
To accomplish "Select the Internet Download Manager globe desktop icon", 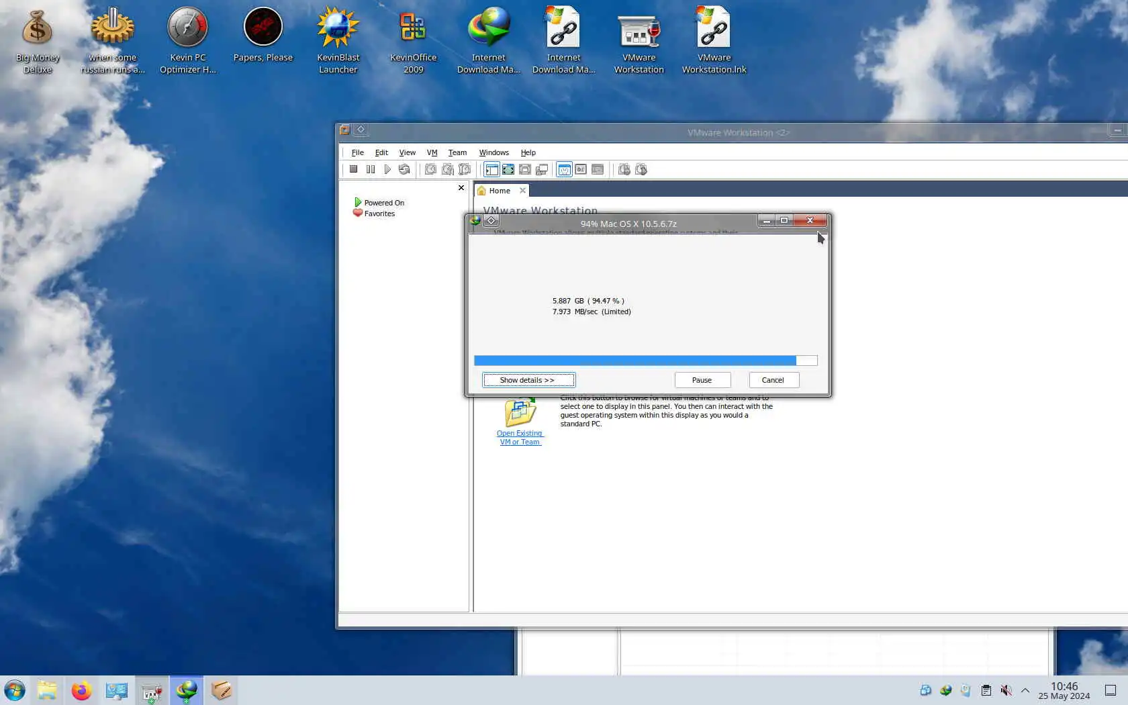I will 489,40.
